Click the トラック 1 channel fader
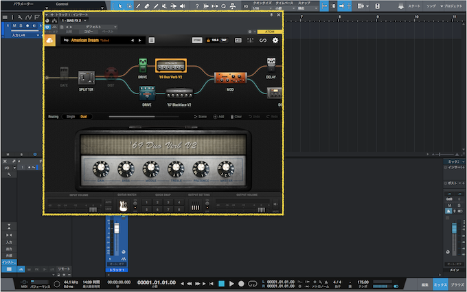Viewport: 467px width, 292px height. [x=117, y=229]
